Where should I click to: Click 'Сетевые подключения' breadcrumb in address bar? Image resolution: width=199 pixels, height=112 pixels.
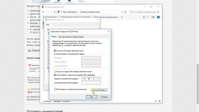[x=90, y=12]
